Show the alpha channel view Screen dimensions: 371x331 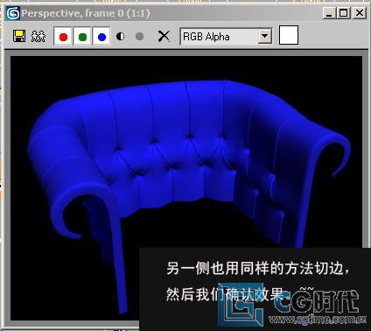pos(121,37)
